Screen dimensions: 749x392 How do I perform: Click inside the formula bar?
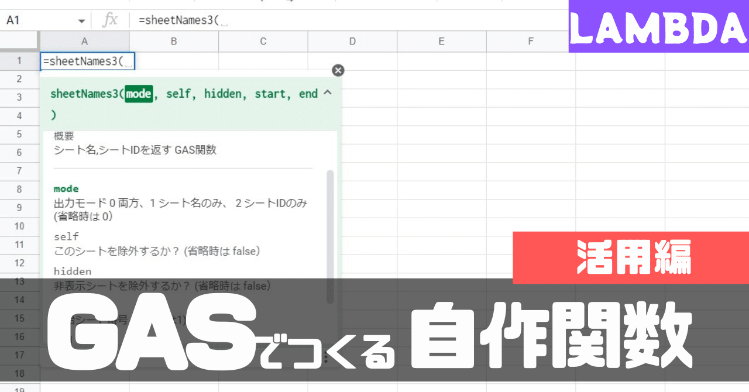[x=234, y=19]
